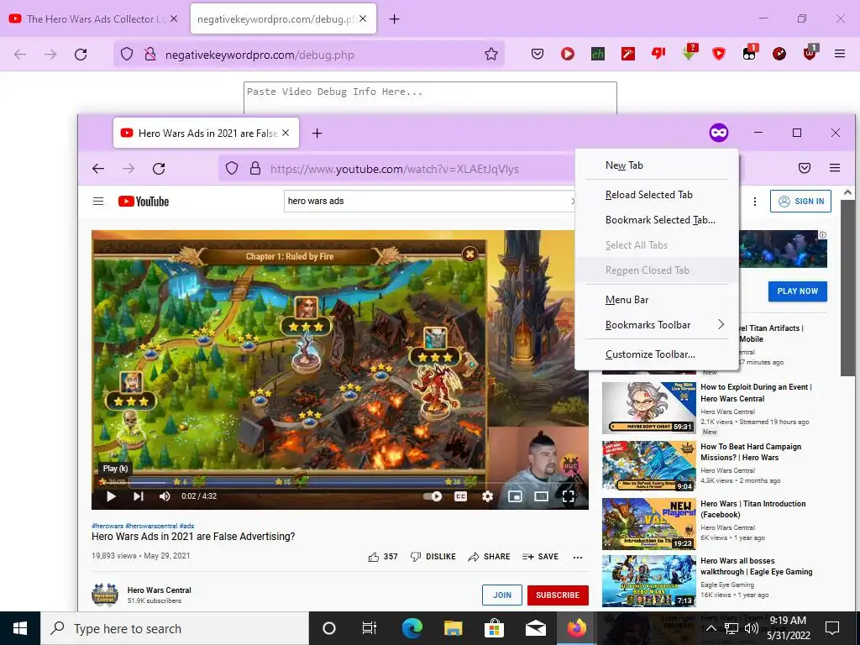Click the red shield play extension icon
Viewport: 860px width, 645px height.
click(x=719, y=54)
